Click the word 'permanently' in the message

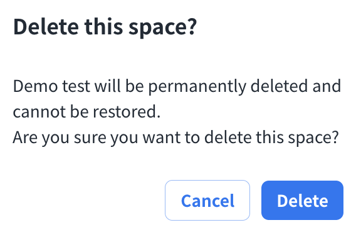pyautogui.click(x=197, y=87)
